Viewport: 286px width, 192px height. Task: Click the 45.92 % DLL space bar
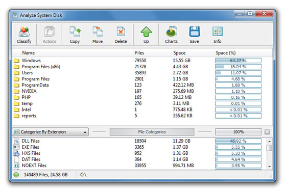[238, 141]
